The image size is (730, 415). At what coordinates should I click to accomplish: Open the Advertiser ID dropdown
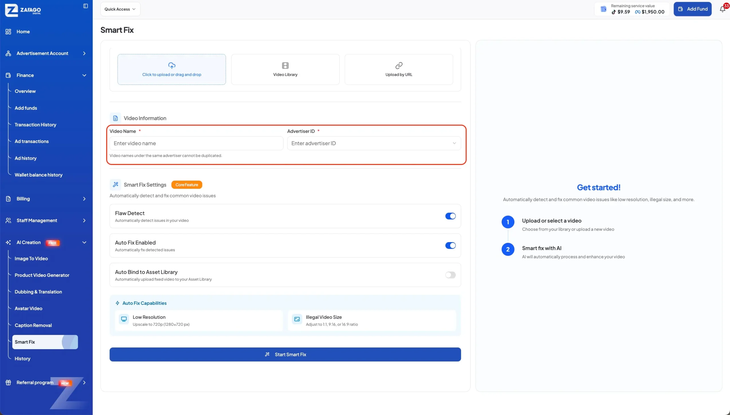374,143
